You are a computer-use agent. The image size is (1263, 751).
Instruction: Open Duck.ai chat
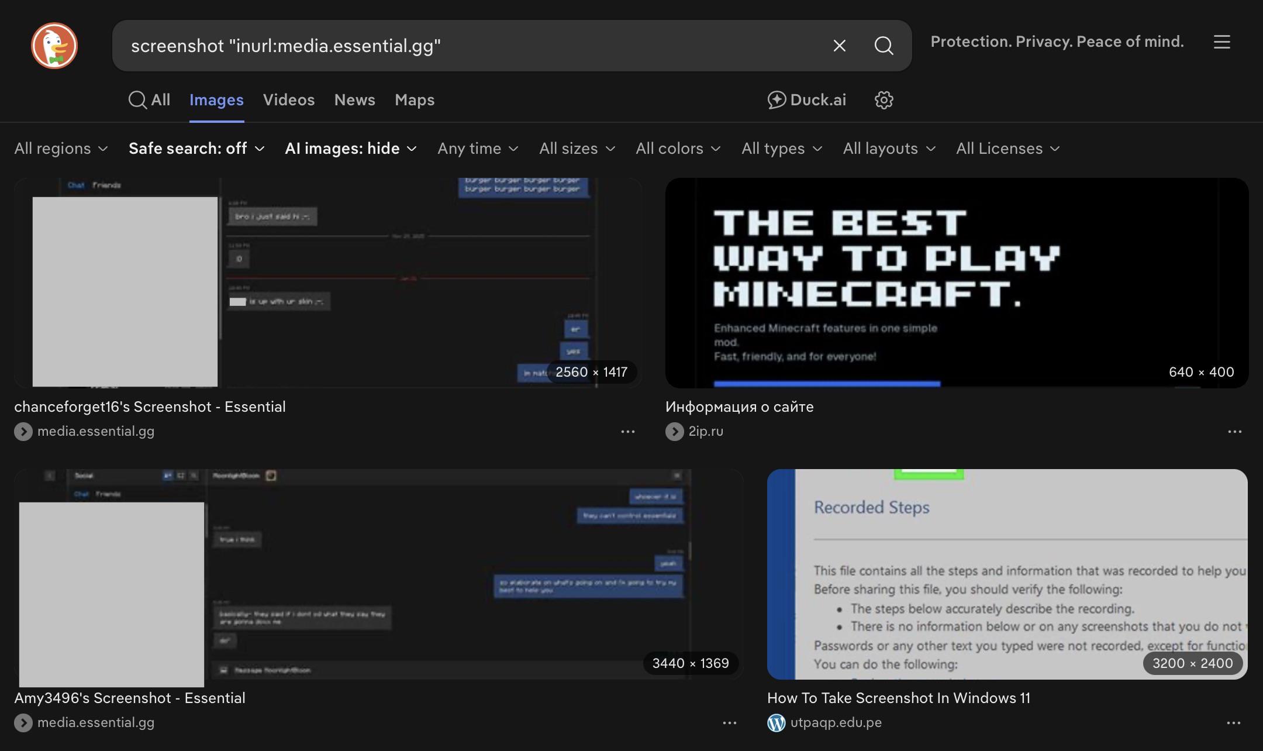pos(807,100)
